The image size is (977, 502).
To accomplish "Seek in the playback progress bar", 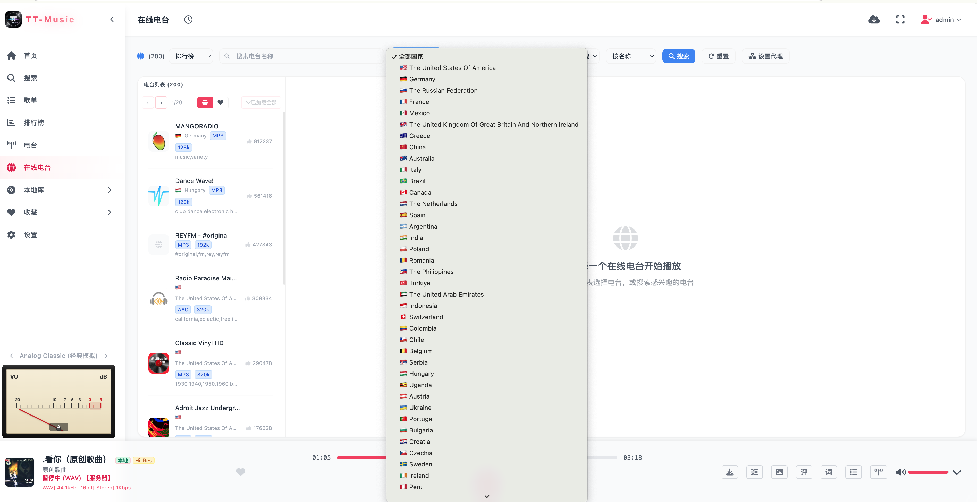I will pos(477,458).
